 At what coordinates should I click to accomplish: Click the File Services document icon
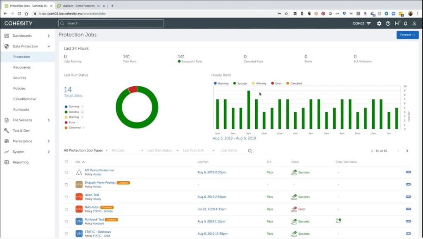tap(7, 120)
